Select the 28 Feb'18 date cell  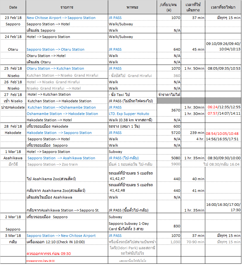(x=13, y=126)
